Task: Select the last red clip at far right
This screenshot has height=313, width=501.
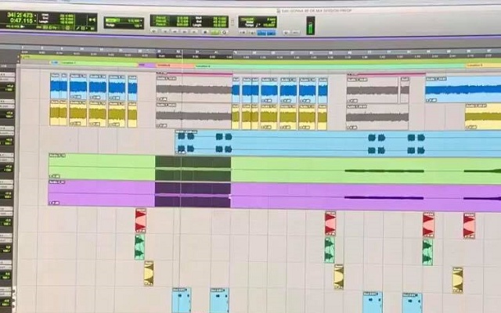Action: [x=469, y=226]
